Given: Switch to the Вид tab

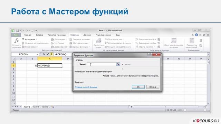Looking at the screenshot, I should tap(118, 35).
